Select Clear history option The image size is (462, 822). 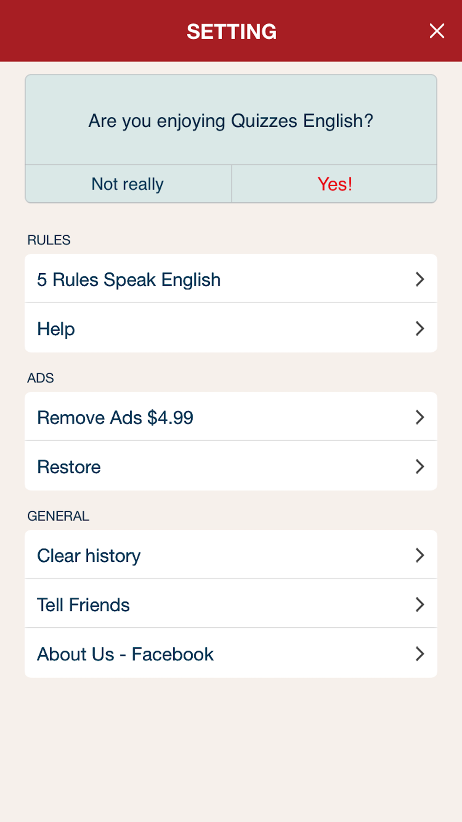coord(231,554)
